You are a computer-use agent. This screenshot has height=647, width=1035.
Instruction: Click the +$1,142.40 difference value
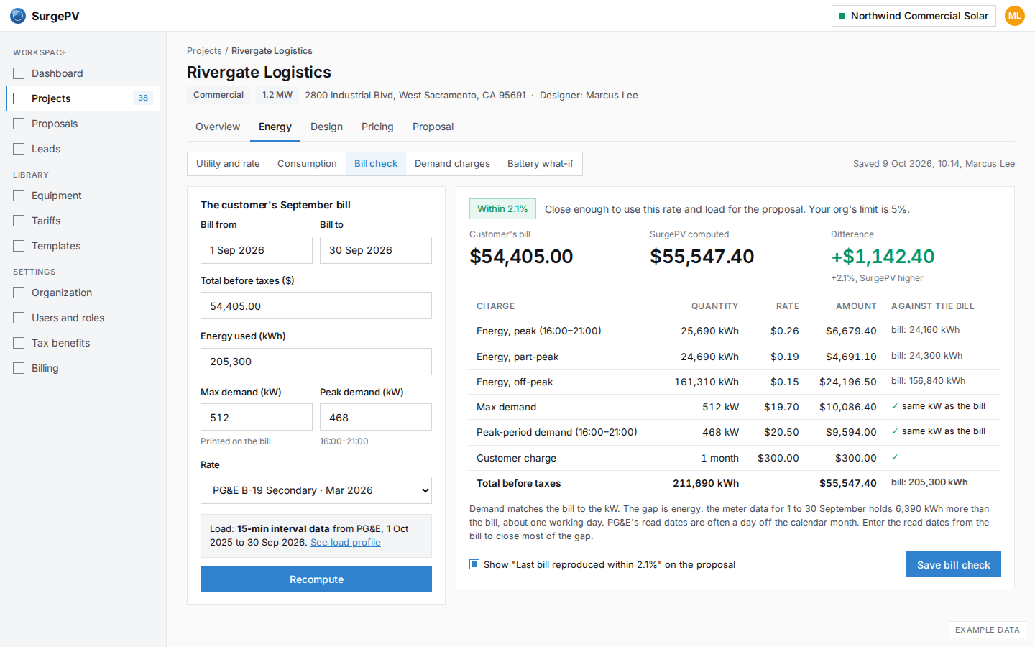(x=883, y=257)
